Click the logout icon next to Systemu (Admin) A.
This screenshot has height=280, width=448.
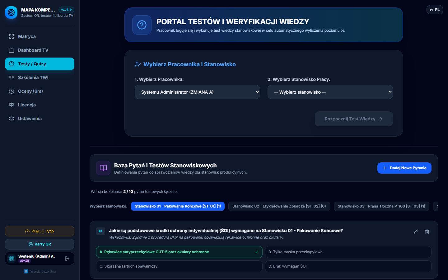[x=67, y=259]
